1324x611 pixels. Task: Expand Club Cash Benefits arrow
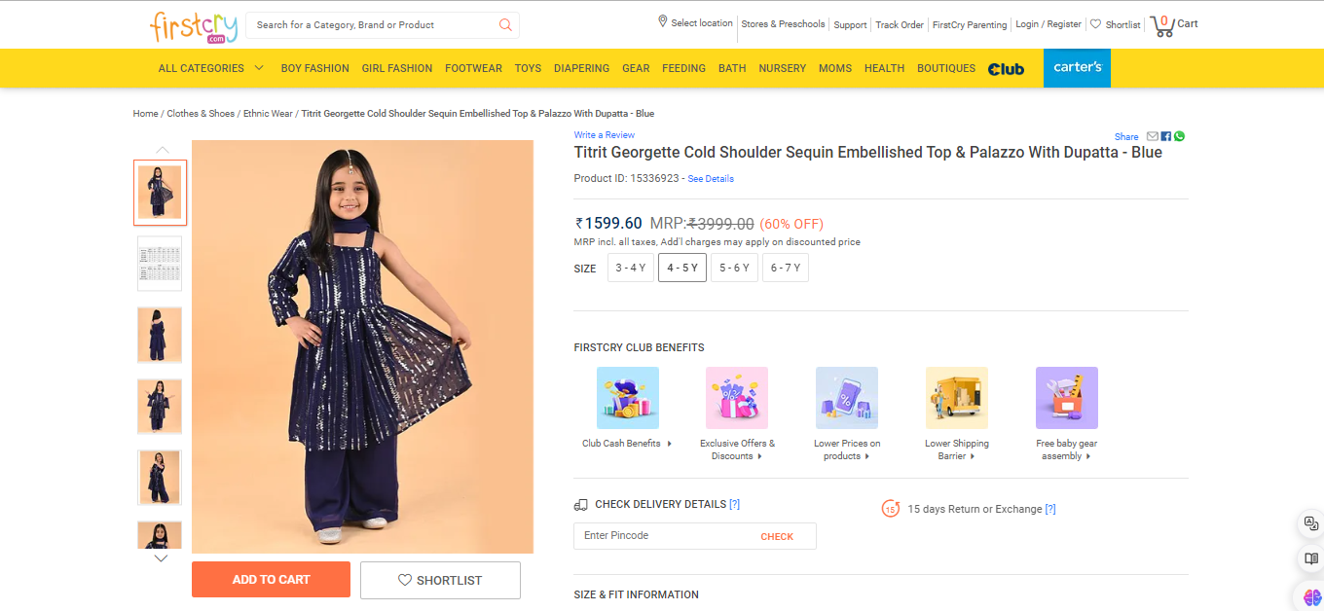click(670, 444)
